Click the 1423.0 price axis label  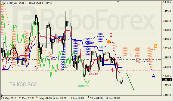coord(167,11)
